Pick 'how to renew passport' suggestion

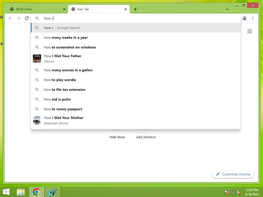(136, 109)
